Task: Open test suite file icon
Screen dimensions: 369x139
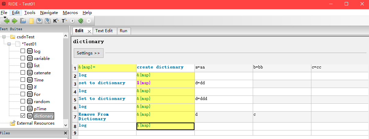Action: pos(23,21)
